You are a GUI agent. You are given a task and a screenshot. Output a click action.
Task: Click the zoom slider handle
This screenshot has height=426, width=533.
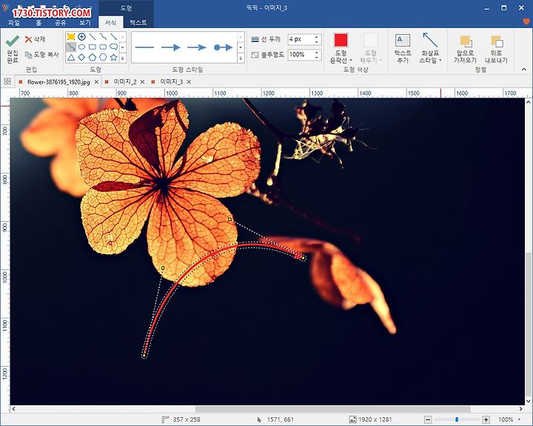(457, 420)
